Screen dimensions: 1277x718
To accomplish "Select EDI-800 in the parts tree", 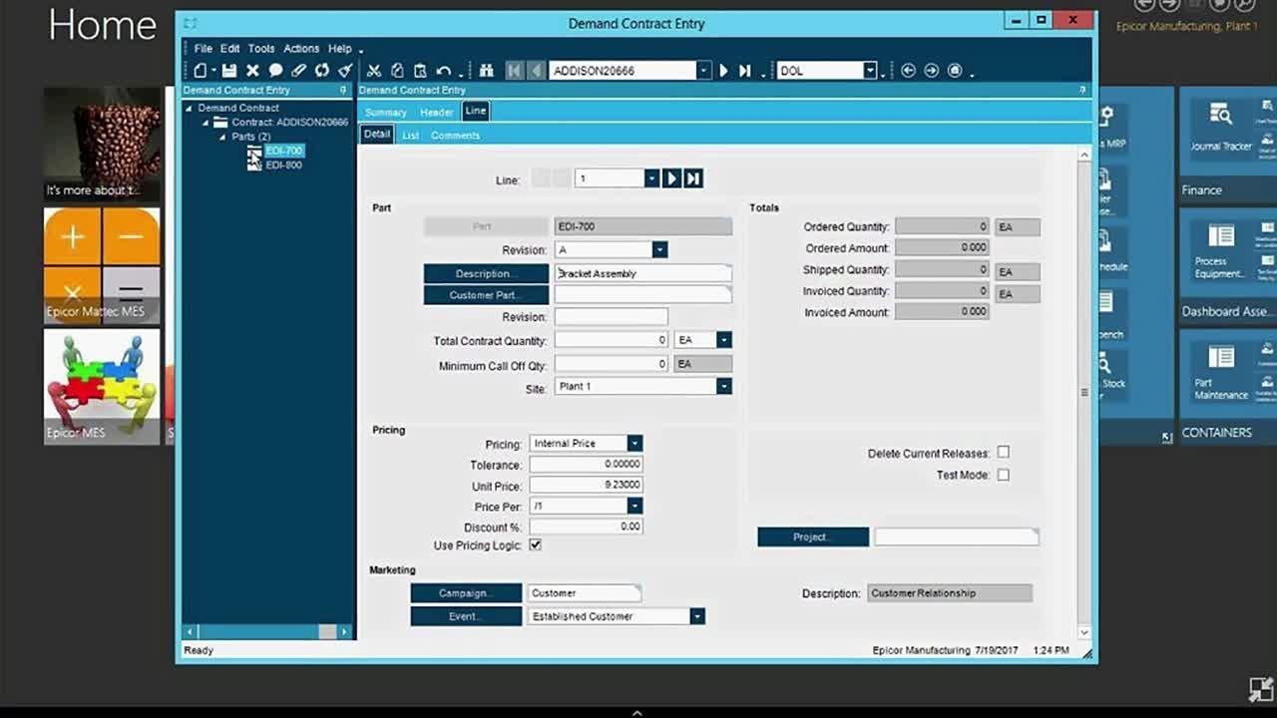I will click(x=283, y=165).
